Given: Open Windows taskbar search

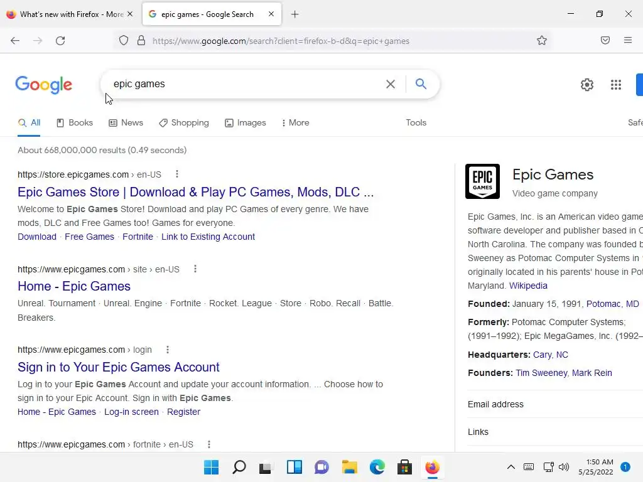Looking at the screenshot, I should [x=239, y=467].
